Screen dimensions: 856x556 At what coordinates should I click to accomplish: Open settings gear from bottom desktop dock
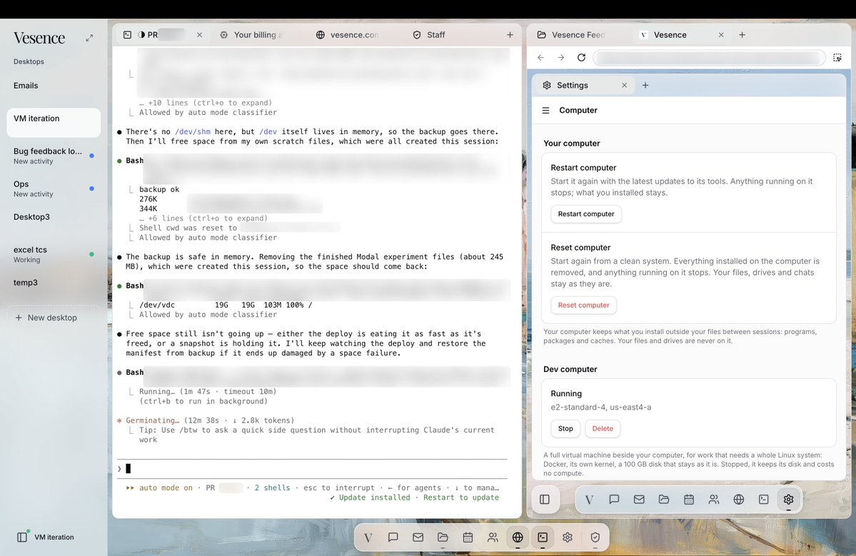pos(567,537)
